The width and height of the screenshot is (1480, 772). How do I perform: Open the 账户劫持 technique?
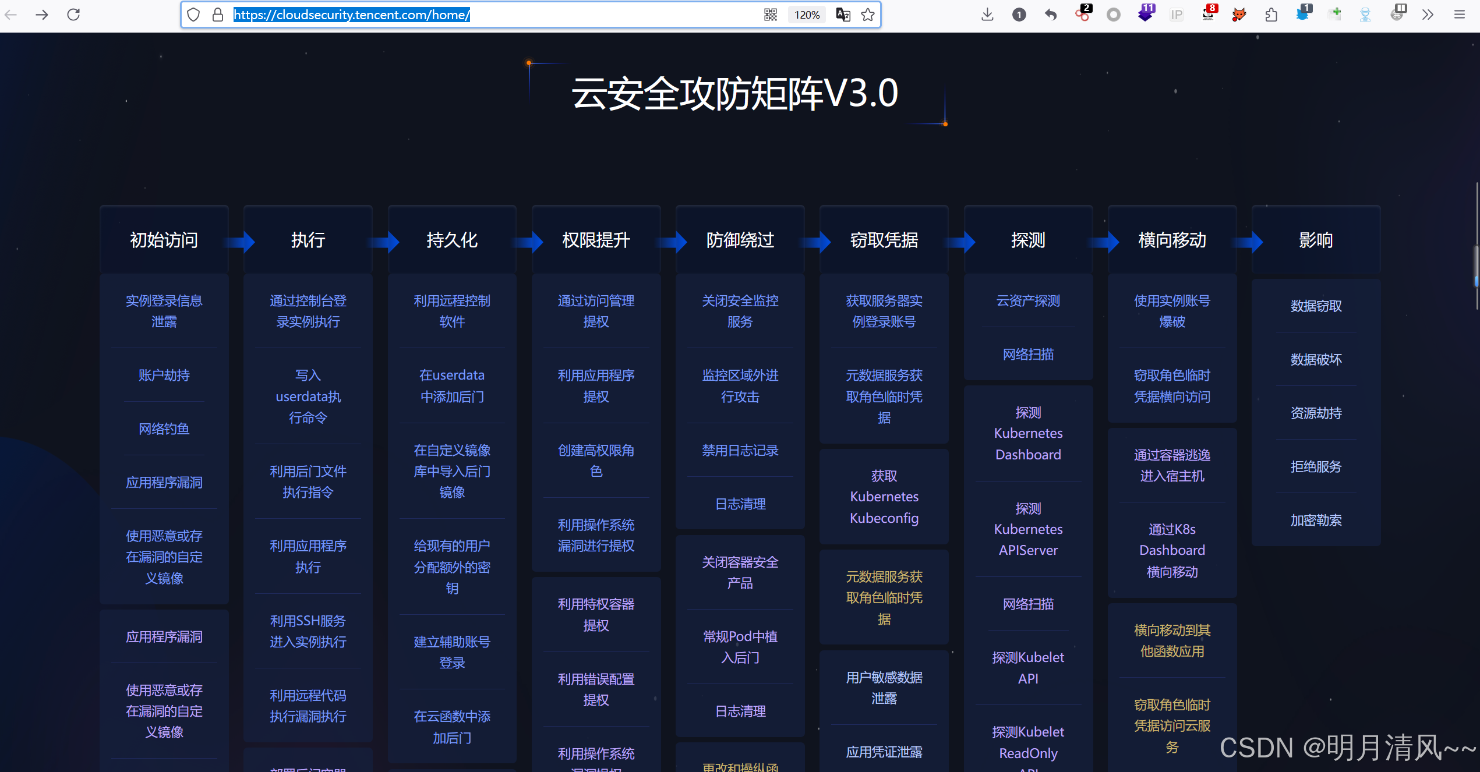coord(164,376)
